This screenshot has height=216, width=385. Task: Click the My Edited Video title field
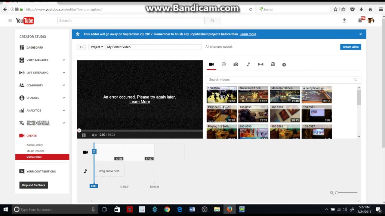tap(153, 47)
